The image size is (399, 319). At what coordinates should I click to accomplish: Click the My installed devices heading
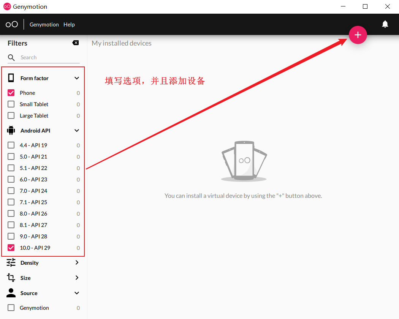pyautogui.click(x=121, y=43)
